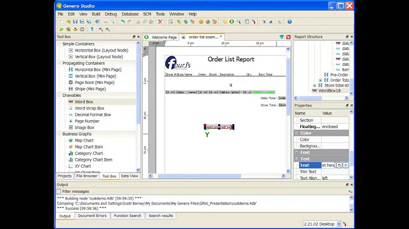Switch to the Data View tab
The image size is (409, 229).
click(130, 176)
